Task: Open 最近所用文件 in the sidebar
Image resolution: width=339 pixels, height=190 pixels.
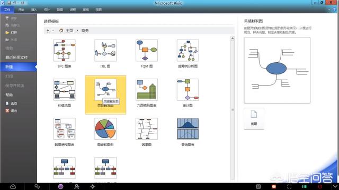Action: [16, 58]
